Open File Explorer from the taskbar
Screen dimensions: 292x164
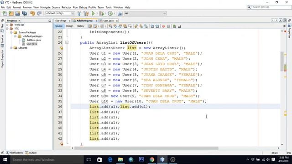120,159
